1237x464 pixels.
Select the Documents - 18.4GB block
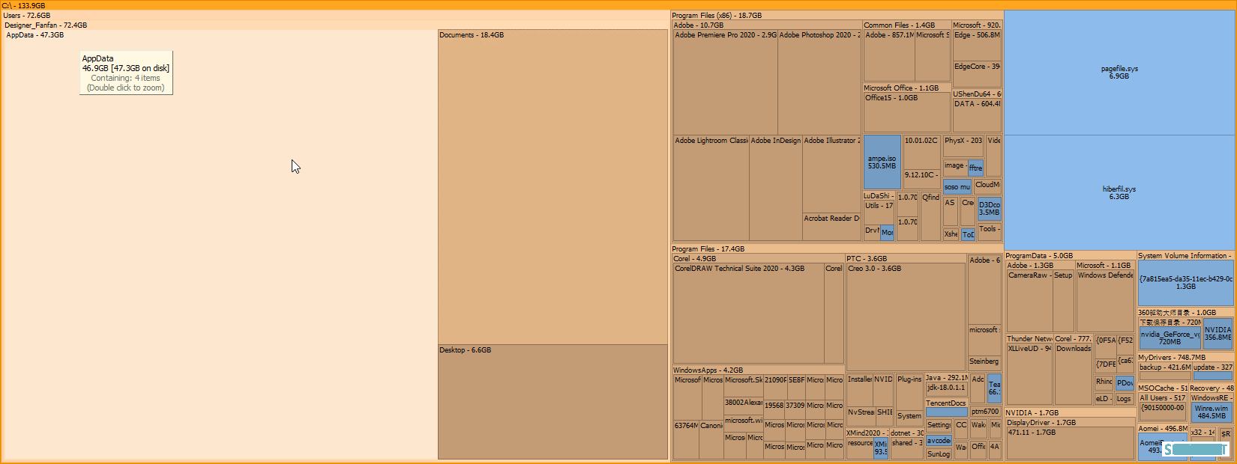point(553,187)
